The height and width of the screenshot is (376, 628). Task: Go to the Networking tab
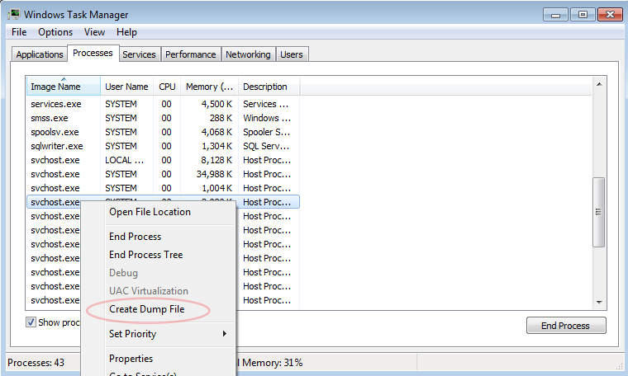pos(248,54)
